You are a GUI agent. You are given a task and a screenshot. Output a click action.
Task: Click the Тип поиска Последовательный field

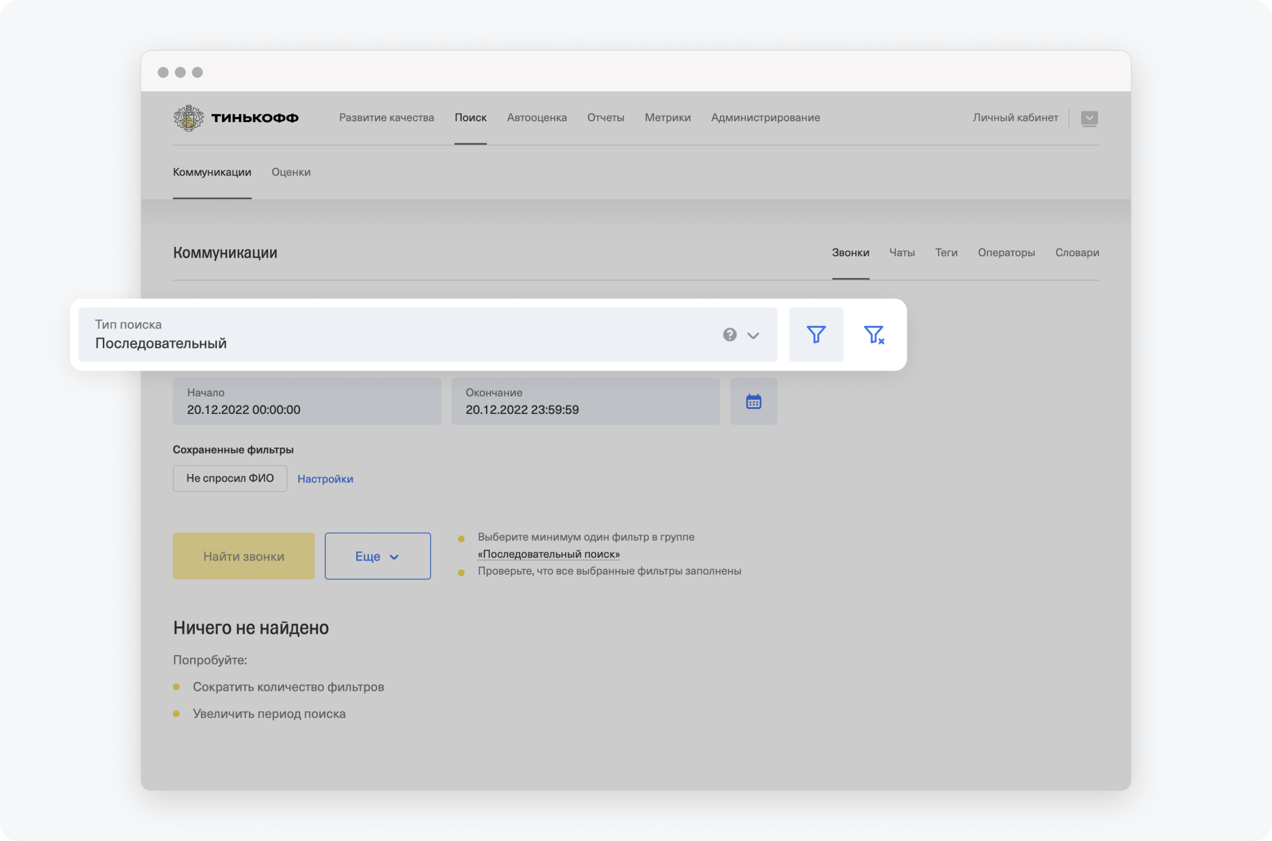428,335
